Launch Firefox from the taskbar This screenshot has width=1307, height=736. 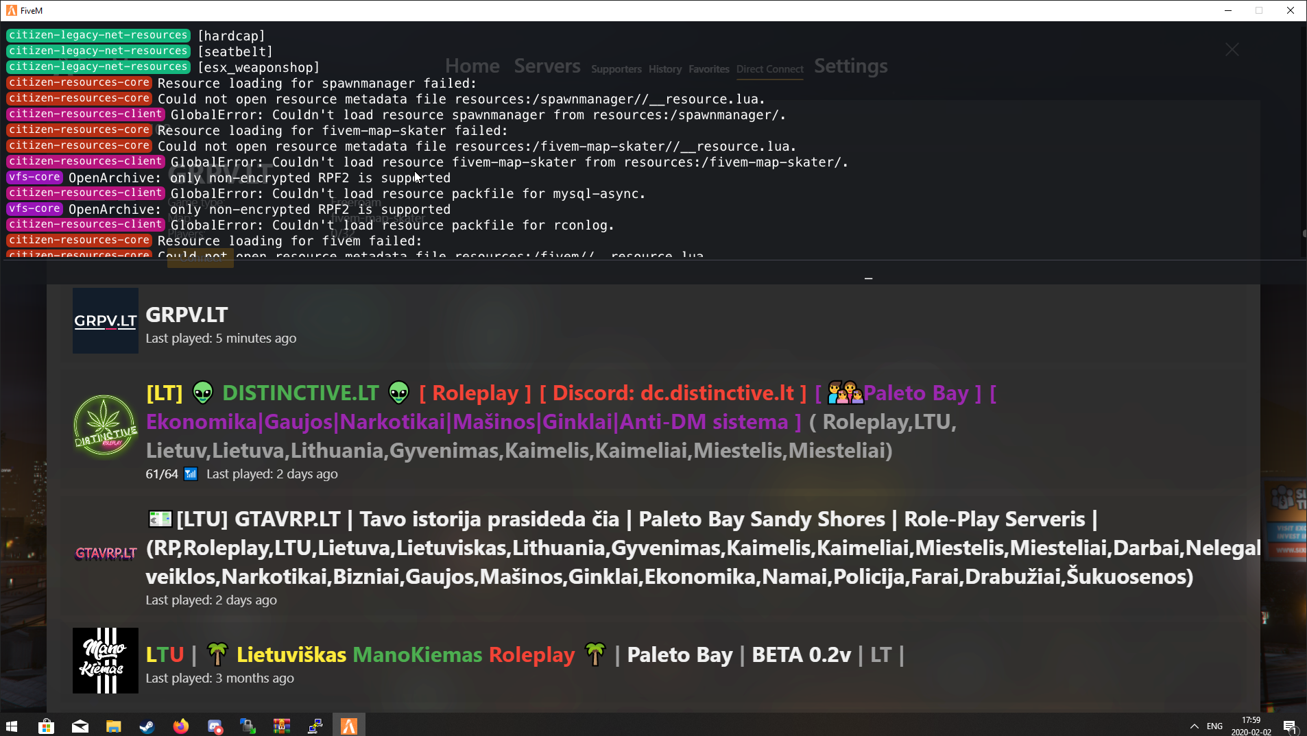[x=180, y=726]
